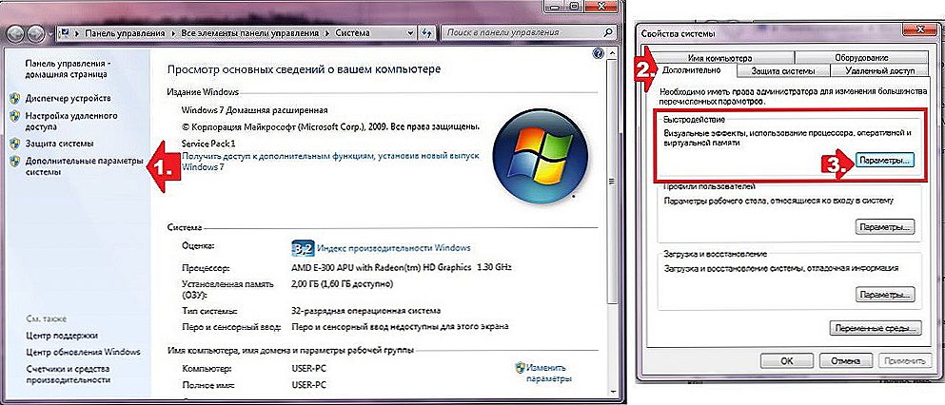The height and width of the screenshot is (405, 945).
Task: Switch to Защита системы tab
Action: [783, 70]
